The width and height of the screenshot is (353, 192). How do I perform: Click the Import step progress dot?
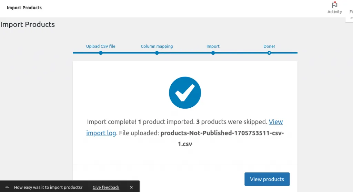pyautogui.click(x=213, y=53)
